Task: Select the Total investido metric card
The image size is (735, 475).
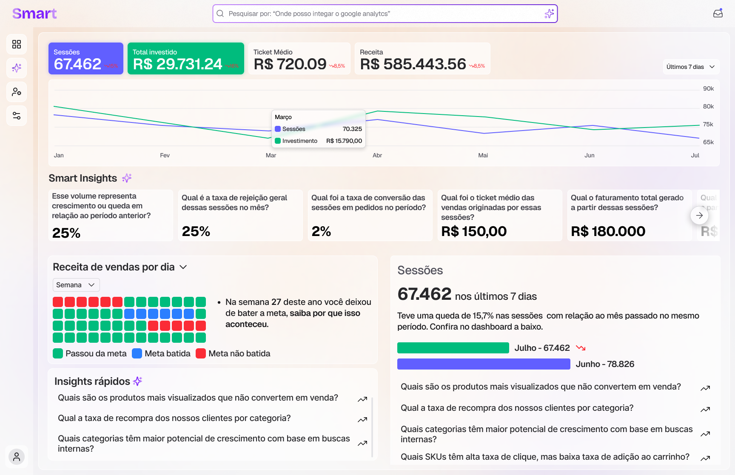Action: 186,59
